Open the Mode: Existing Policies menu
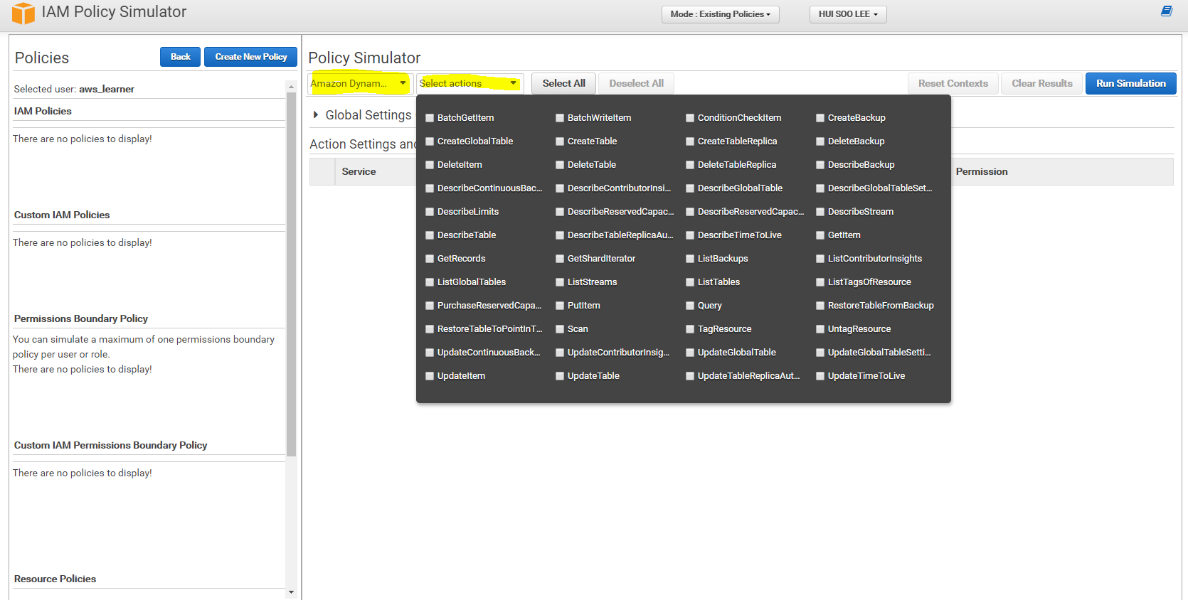The height and width of the screenshot is (600, 1188). coord(721,14)
